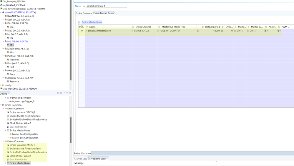294x166 pixels.
Task: Click the Offset value icon in row 0
Action: tap(222, 31)
